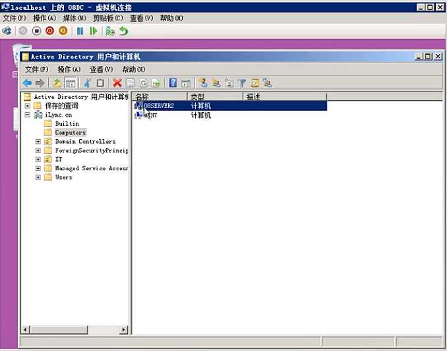Screen dimensions: 447x351
Task: Click the green Revert arrow icon
Action: coord(123,31)
